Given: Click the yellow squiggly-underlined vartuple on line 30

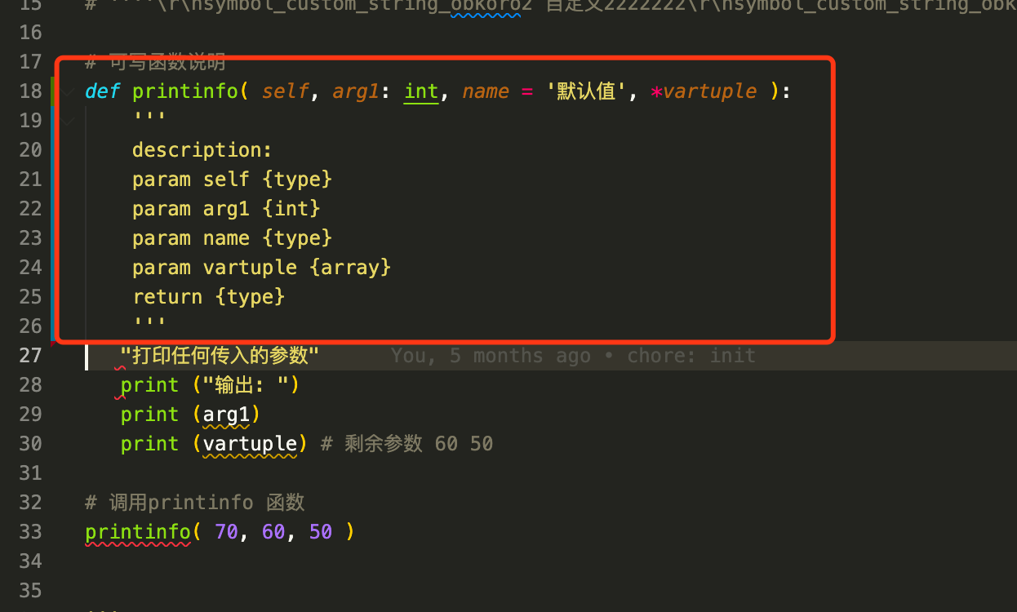Looking at the screenshot, I should coord(251,444).
